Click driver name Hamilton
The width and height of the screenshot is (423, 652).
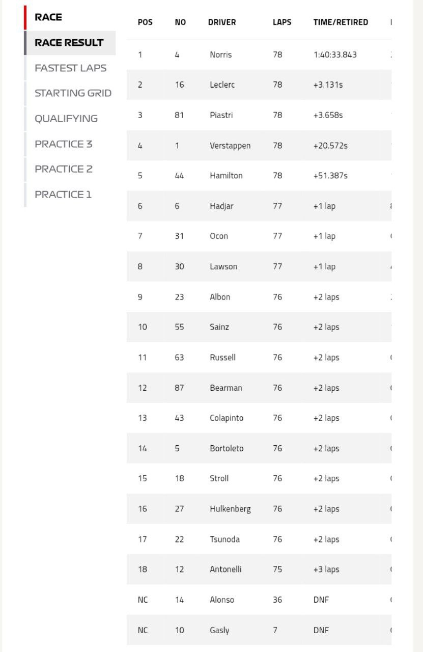226,176
